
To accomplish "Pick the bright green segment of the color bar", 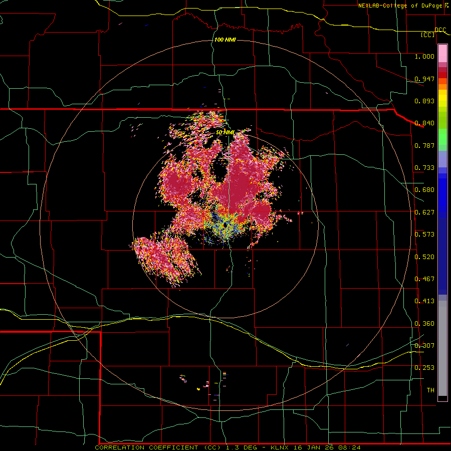I will [442, 137].
